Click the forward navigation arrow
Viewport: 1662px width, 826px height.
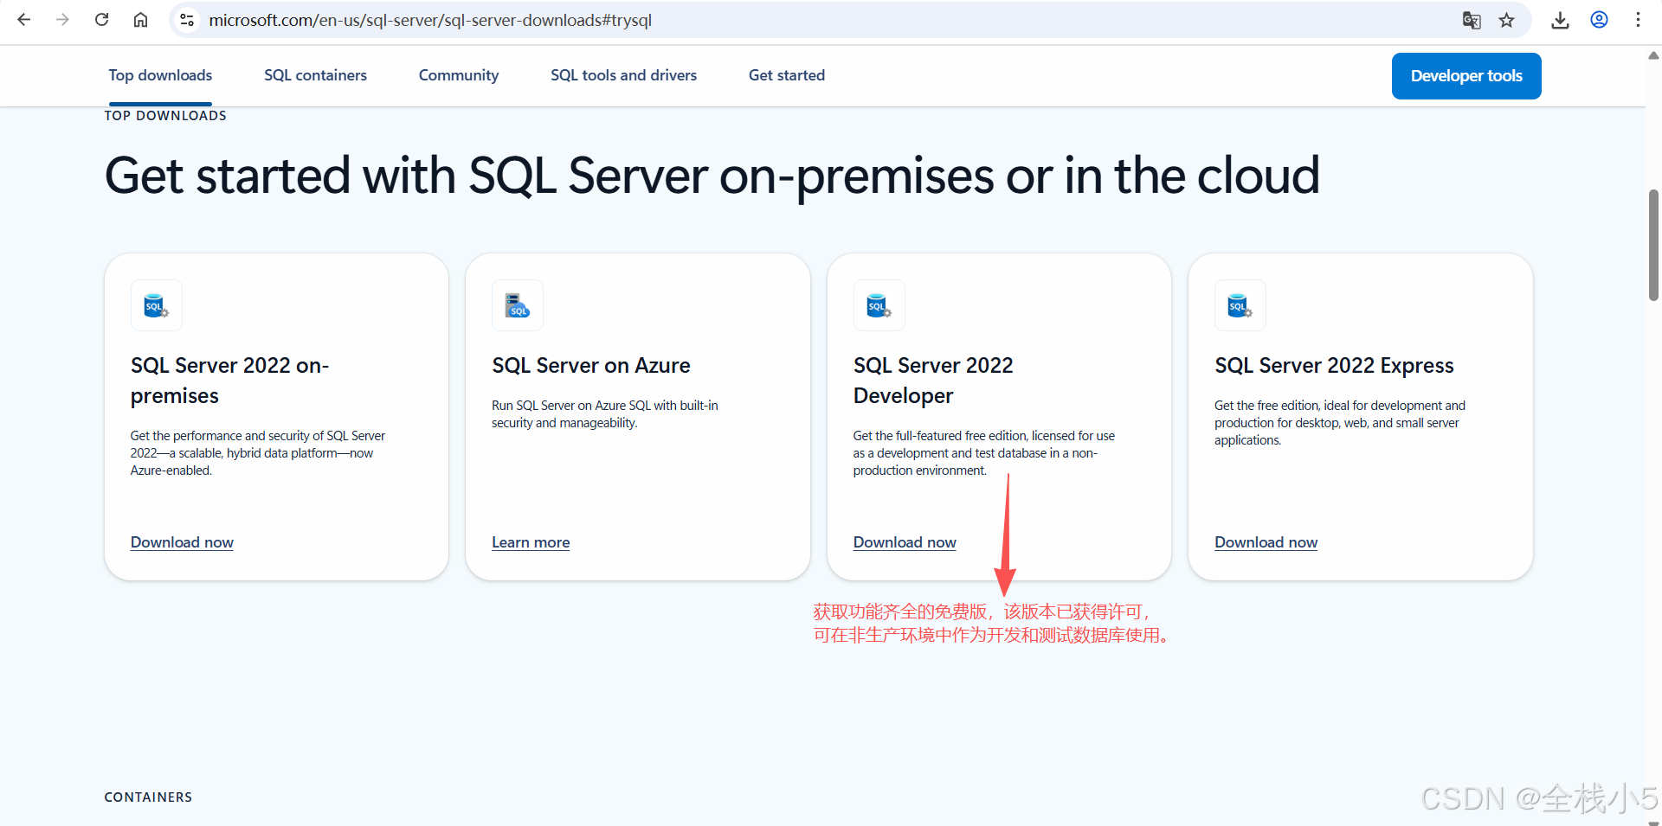click(x=62, y=19)
